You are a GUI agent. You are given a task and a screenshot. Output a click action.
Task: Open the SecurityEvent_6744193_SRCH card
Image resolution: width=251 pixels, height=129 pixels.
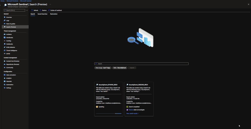109,99
